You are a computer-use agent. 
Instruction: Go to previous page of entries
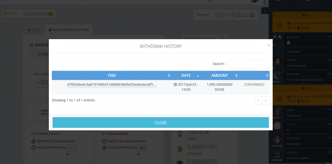(259, 100)
